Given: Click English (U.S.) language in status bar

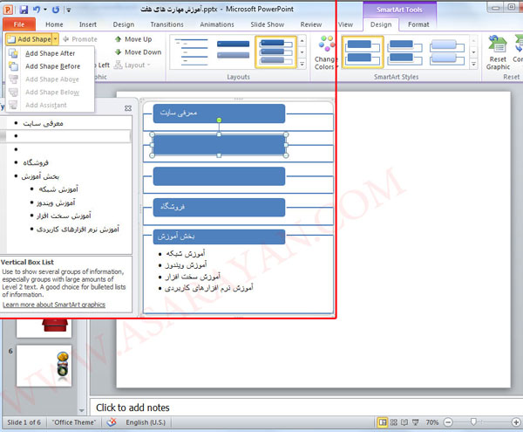Looking at the screenshot, I should click(x=146, y=422).
